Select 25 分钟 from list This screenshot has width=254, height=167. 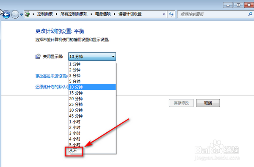(92, 104)
